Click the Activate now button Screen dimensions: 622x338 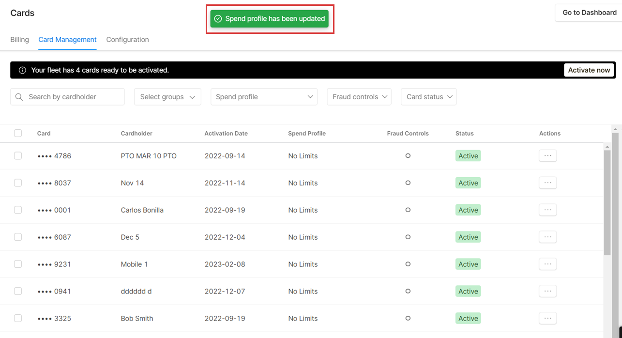[x=589, y=70]
